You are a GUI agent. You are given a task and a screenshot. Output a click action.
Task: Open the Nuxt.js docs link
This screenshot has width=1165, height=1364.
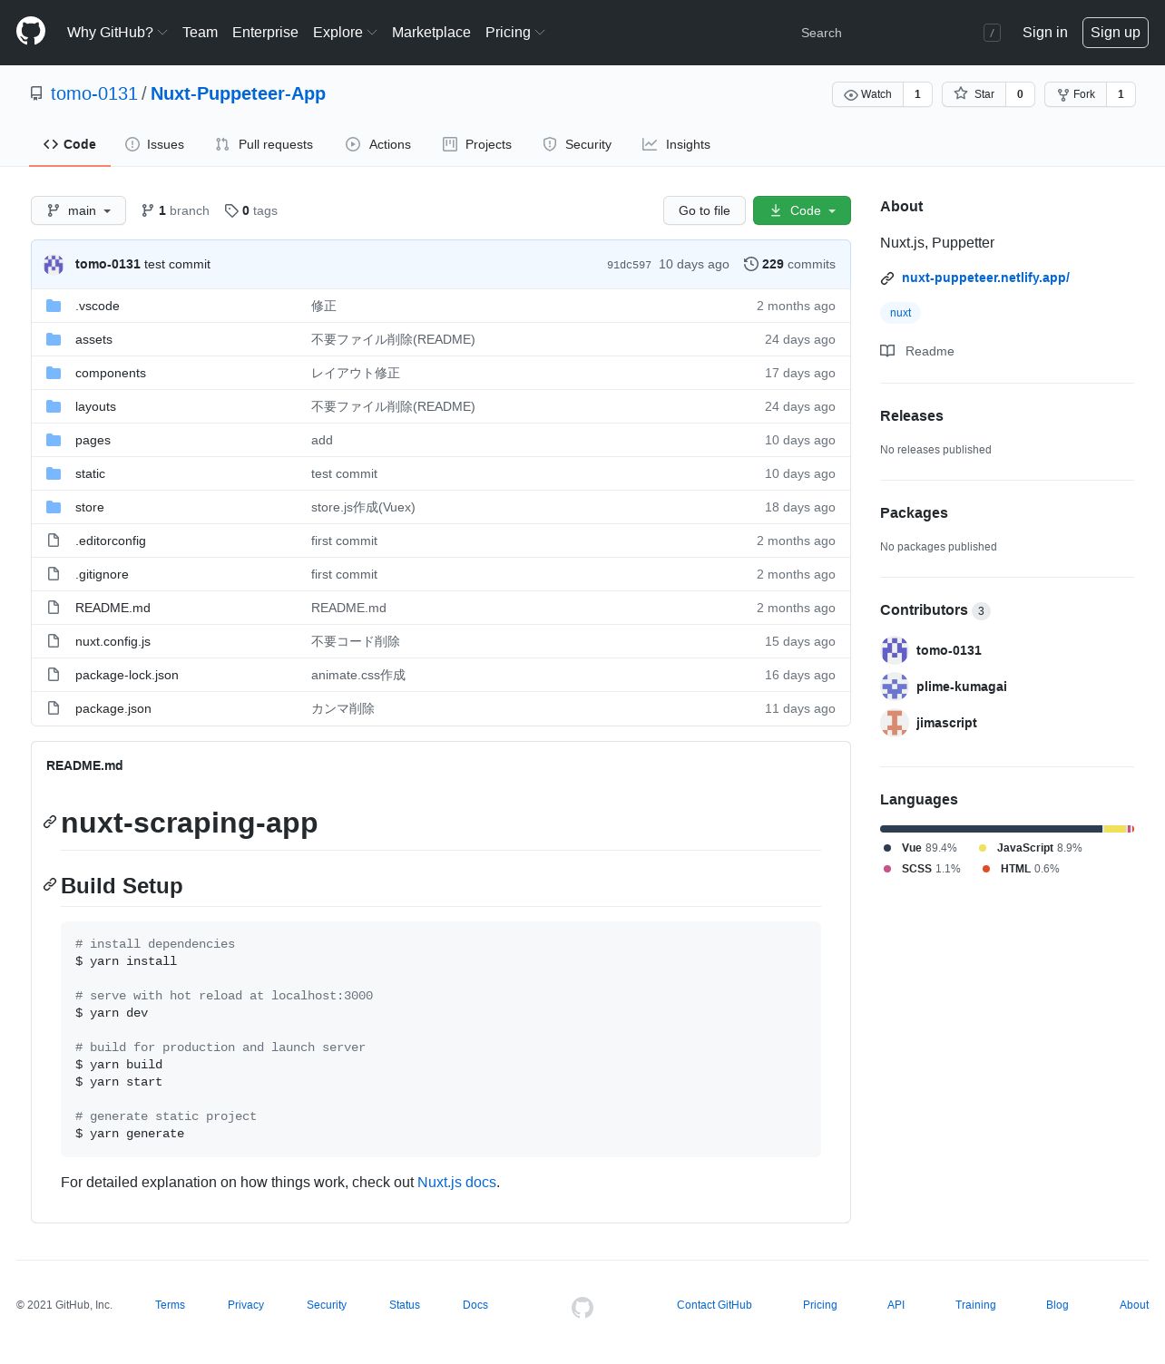click(456, 1182)
